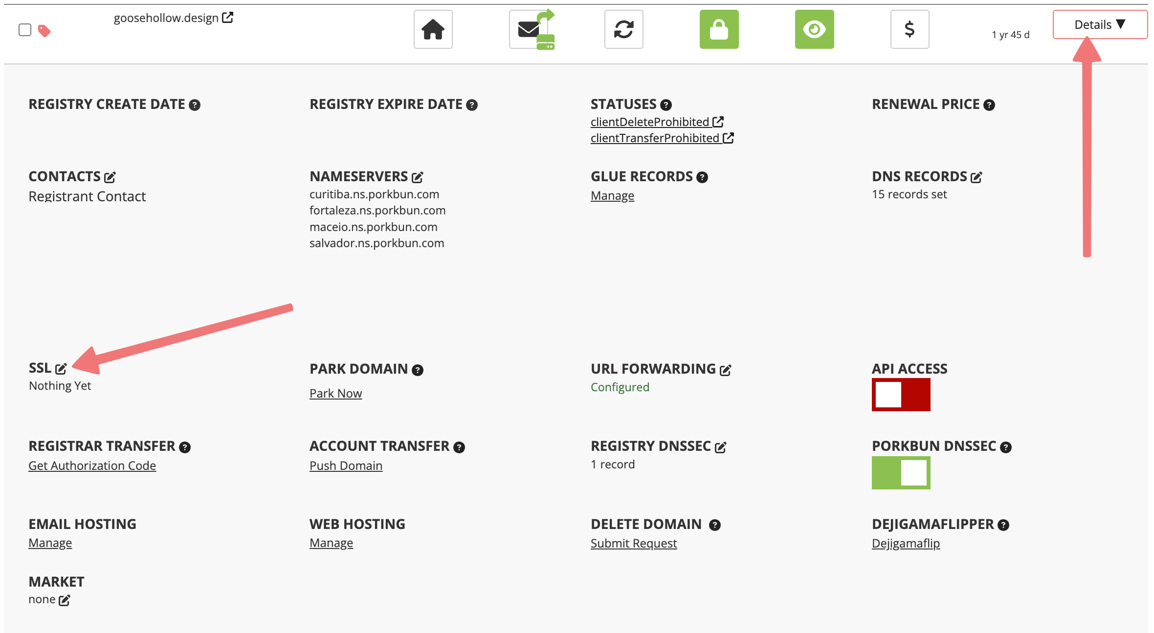Viewport: 1154px width, 633px height.
Task: Open pricing via the dollar sign icon
Action: click(910, 29)
